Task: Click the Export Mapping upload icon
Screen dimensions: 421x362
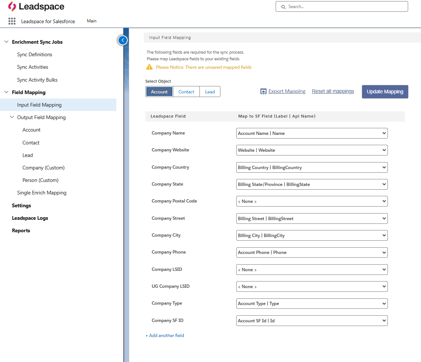Action: click(x=263, y=92)
